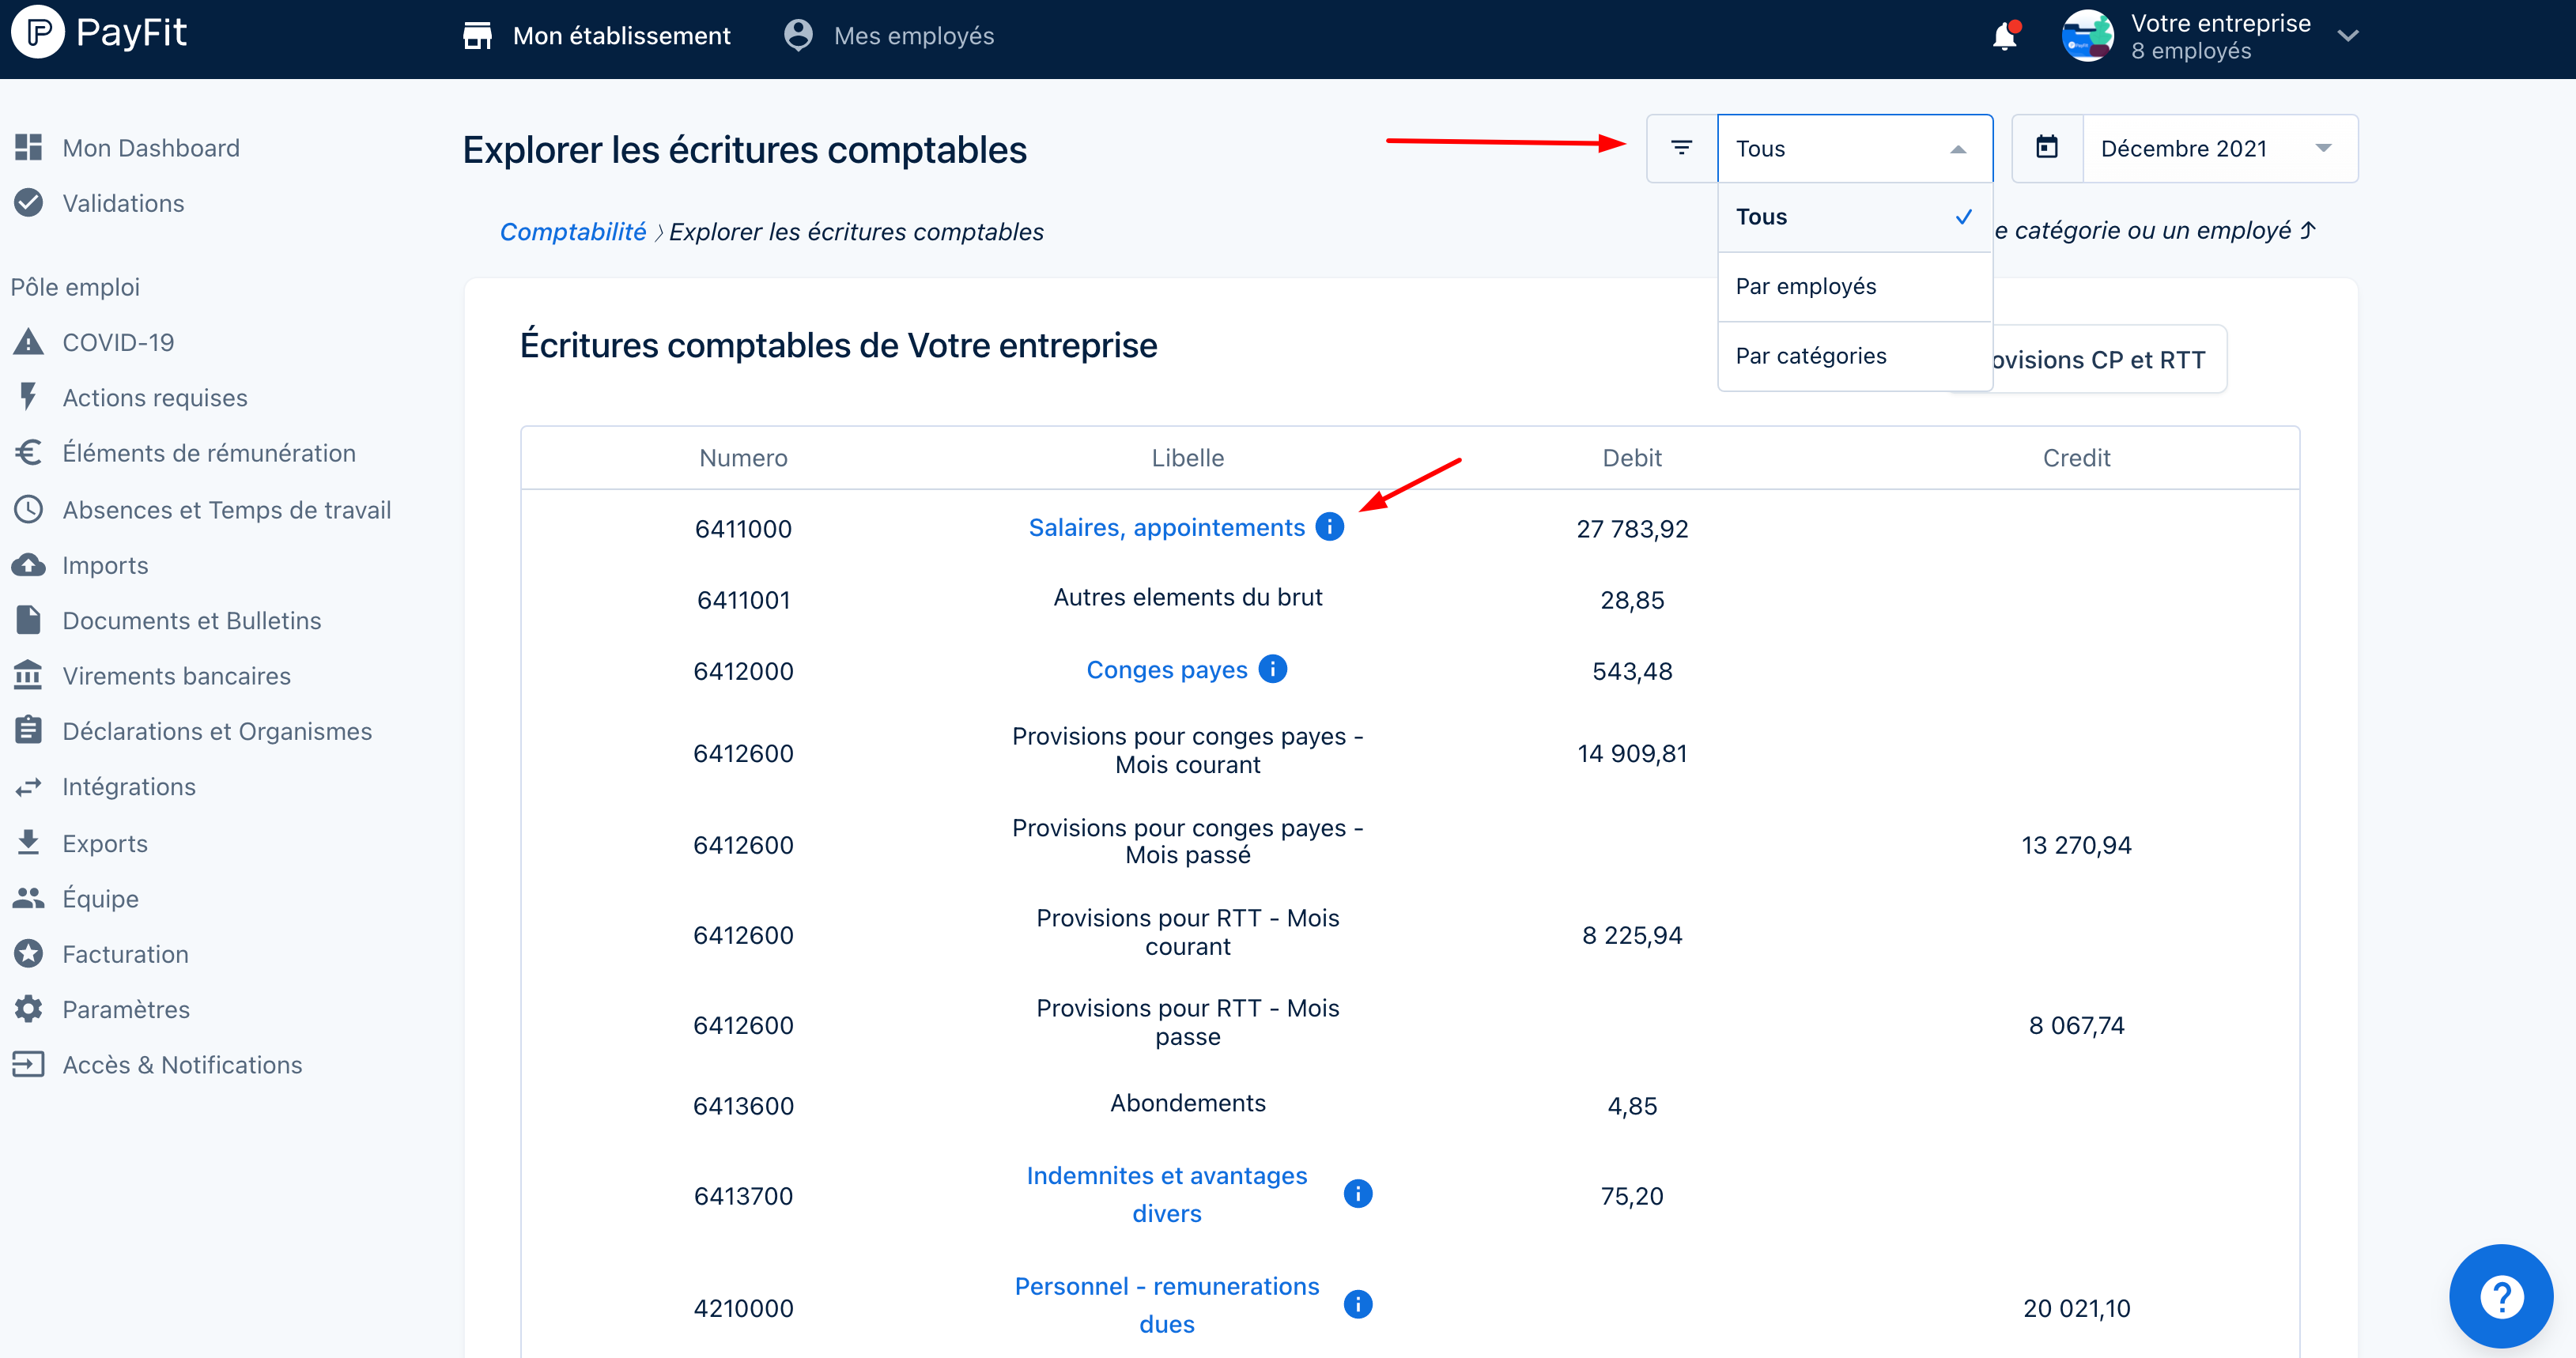
Task: Open Virements bancaires bank icon
Action: coord(29,675)
